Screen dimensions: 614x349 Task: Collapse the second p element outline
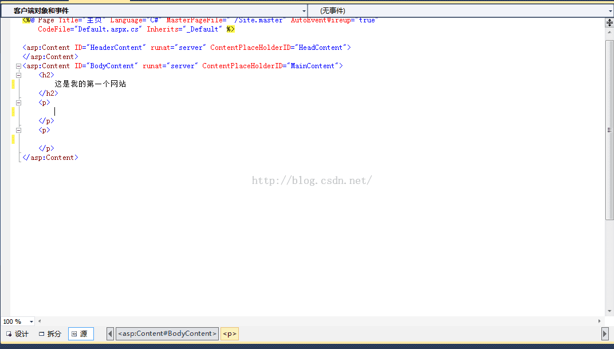click(x=18, y=130)
